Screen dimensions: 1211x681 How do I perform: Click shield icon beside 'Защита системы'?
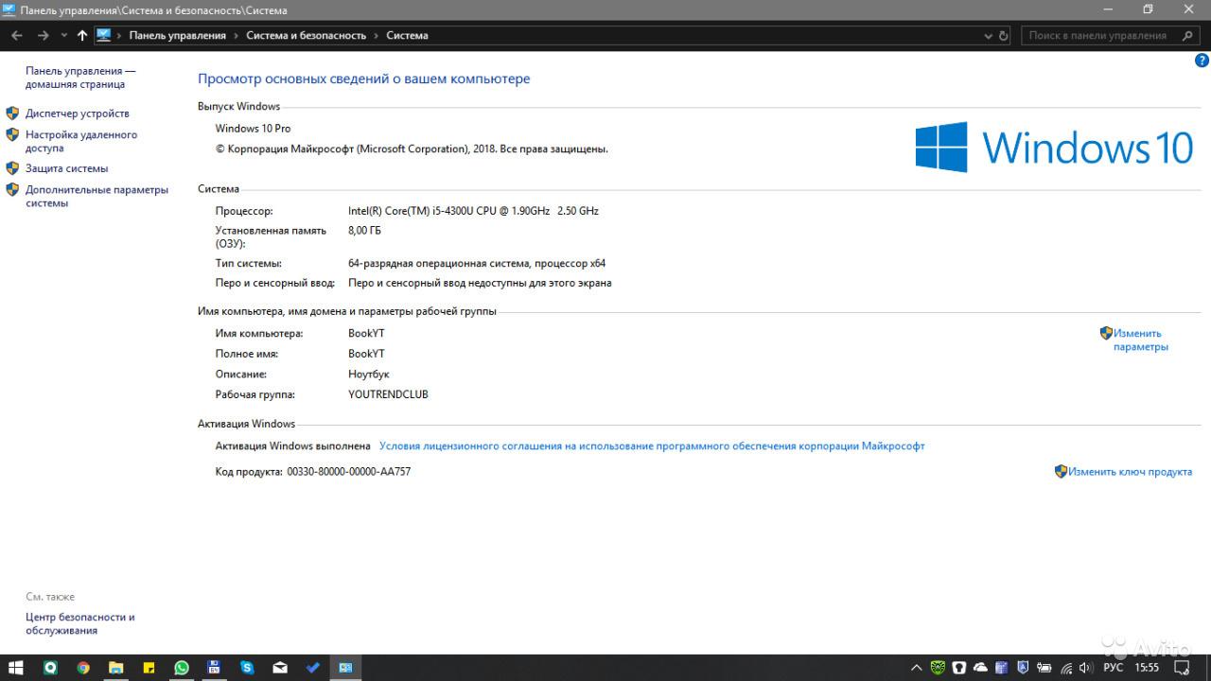12,167
